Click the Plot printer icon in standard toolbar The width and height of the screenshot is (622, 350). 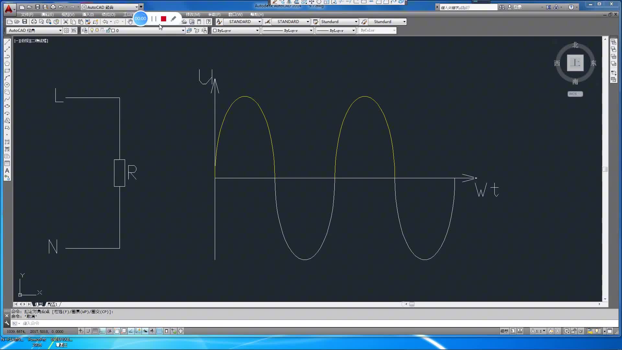click(34, 22)
